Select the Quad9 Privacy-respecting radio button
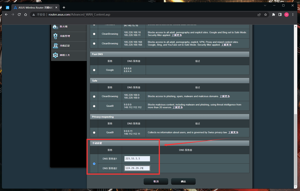The width and height of the screenshot is (300, 191). (x=94, y=132)
